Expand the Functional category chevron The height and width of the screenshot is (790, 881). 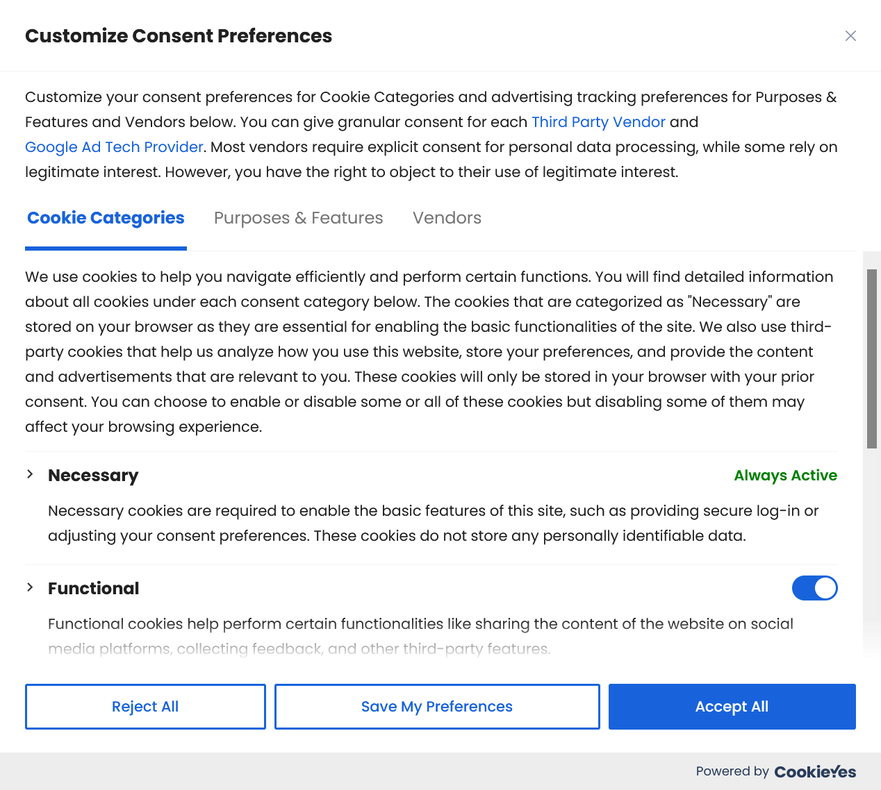point(30,587)
